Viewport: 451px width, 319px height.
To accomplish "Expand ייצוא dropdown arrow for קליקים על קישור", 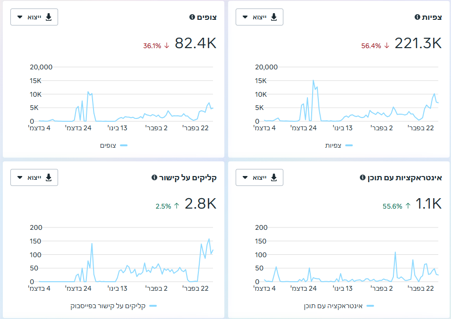I will point(20,177).
